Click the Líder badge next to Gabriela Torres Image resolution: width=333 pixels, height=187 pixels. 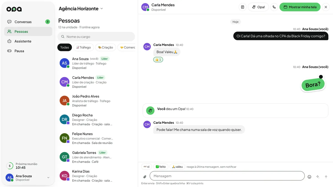103,153
